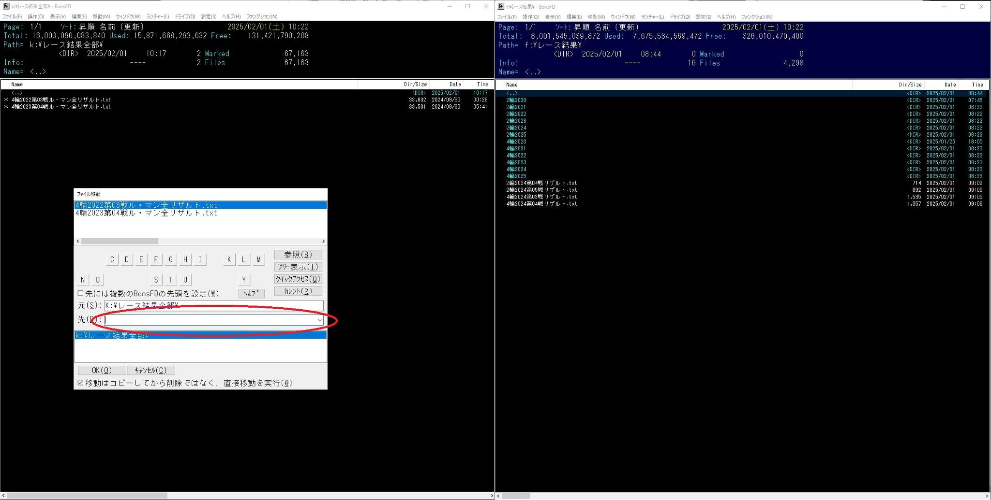Click the OK(O) button
The width and height of the screenshot is (991, 500).
(x=102, y=370)
